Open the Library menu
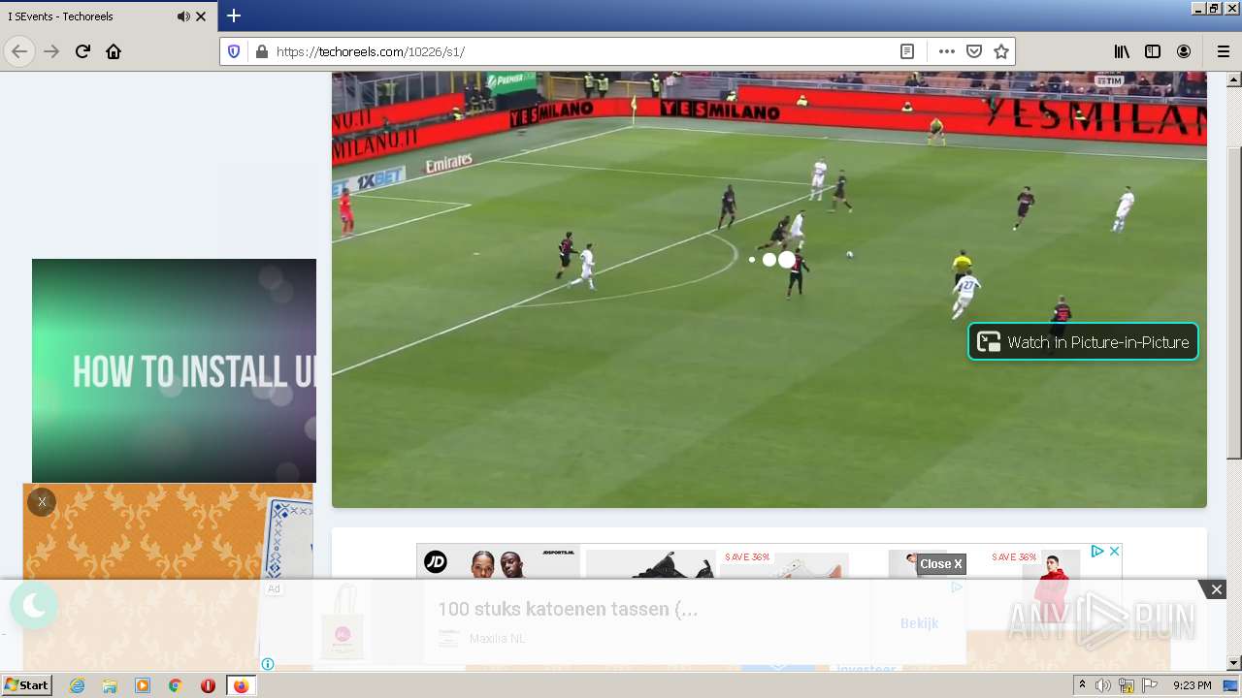The height and width of the screenshot is (698, 1242). tap(1122, 51)
